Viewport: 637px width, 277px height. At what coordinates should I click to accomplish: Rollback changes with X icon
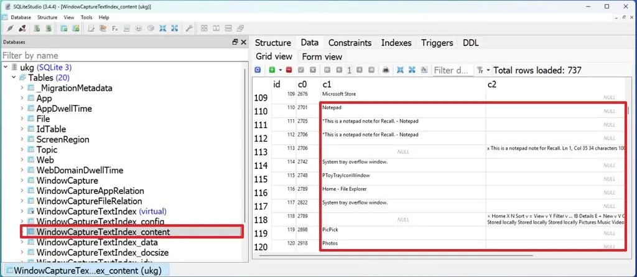(313, 70)
